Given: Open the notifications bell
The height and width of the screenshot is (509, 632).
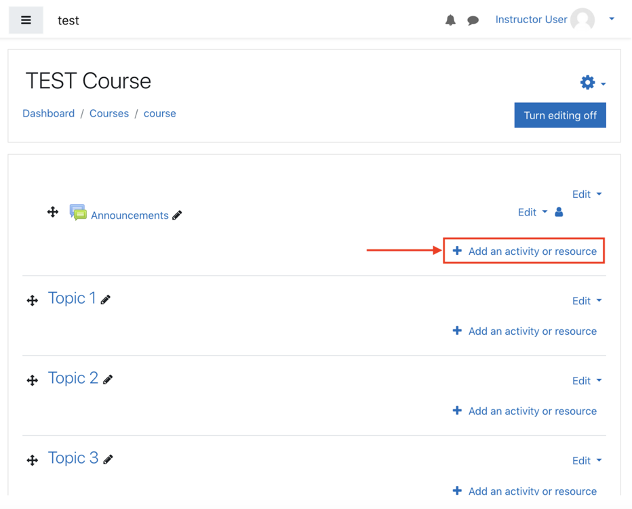Looking at the screenshot, I should [x=450, y=20].
